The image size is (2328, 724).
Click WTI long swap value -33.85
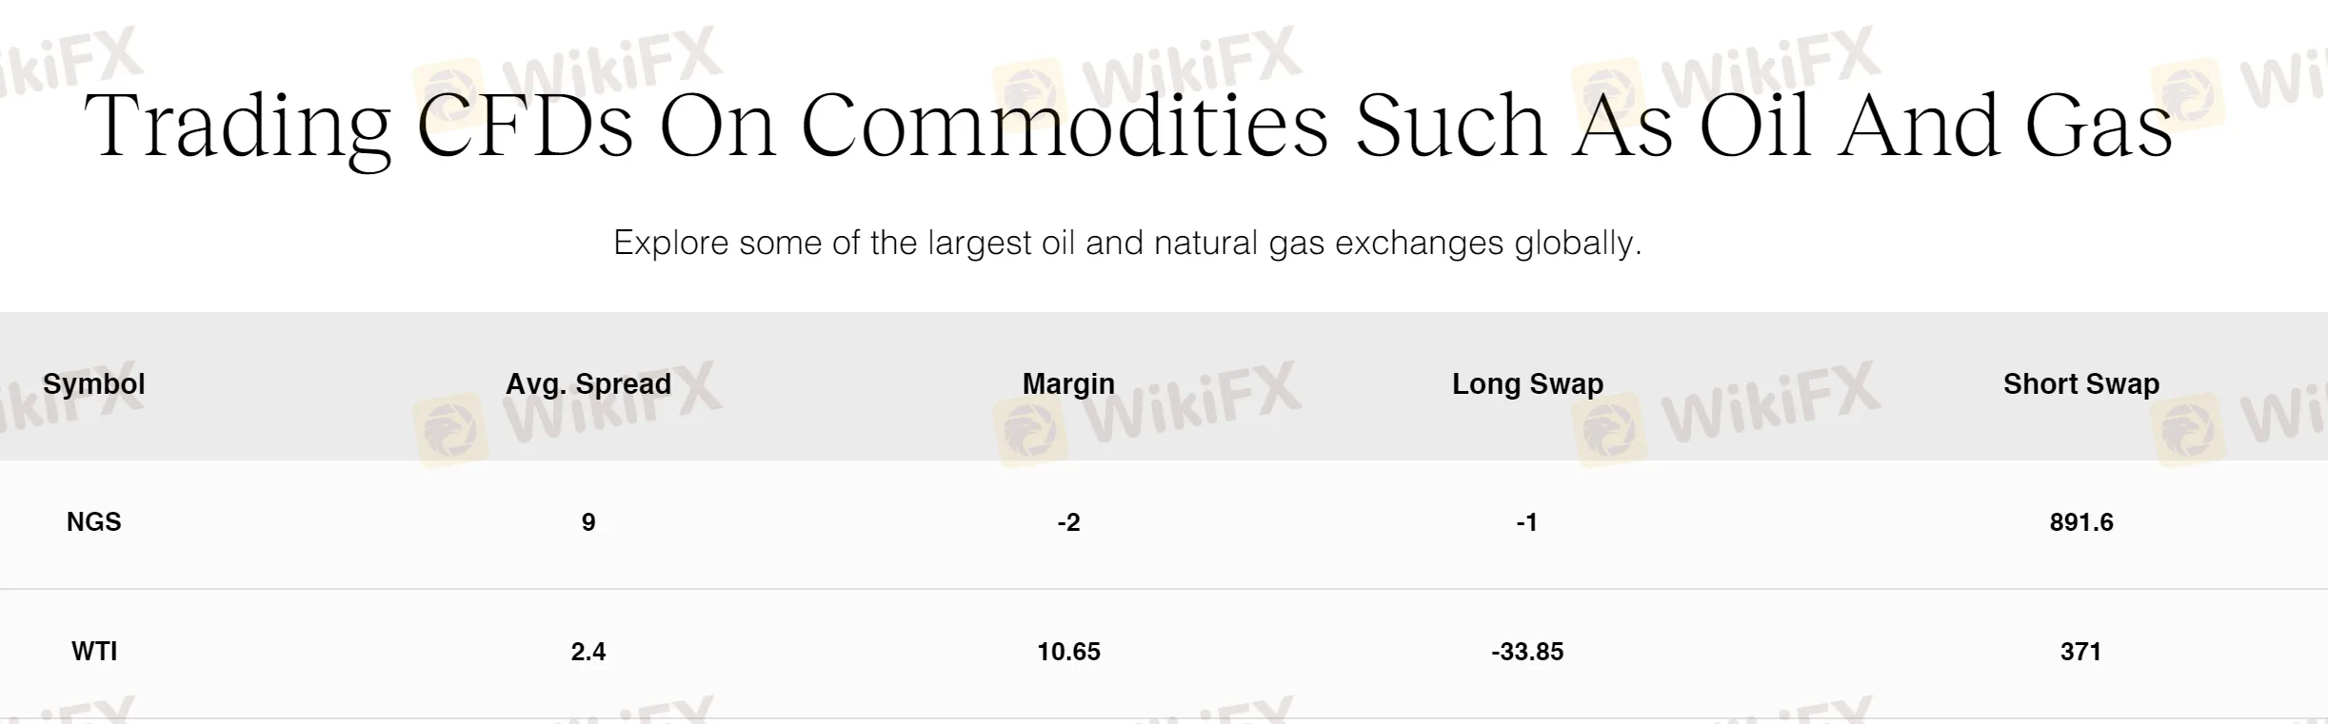[1527, 652]
